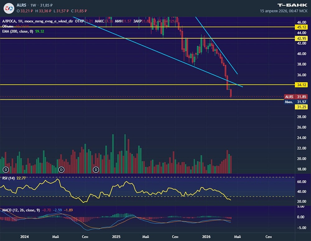Click the EMA value 59.32

click(x=40, y=31)
